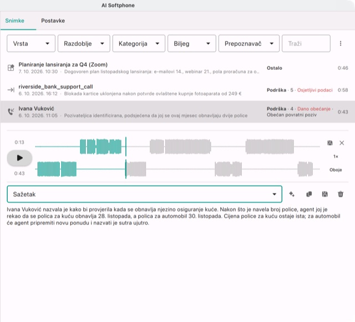Click the Obećan povratni poziv label
The image size is (355, 322).
(x=292, y=115)
